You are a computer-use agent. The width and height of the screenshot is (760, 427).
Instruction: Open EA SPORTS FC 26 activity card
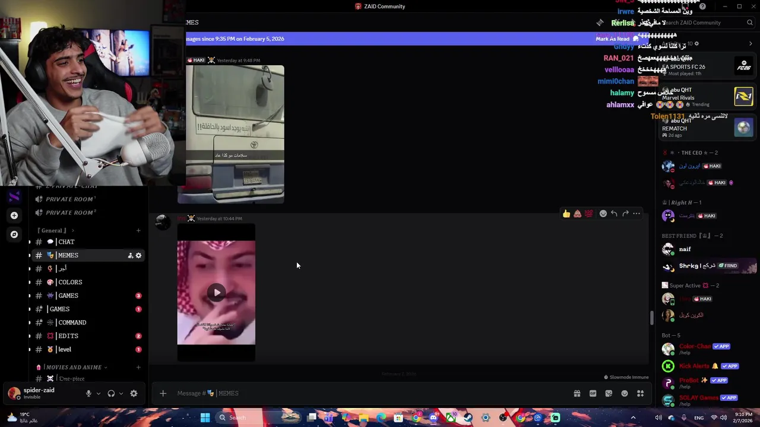(707, 66)
